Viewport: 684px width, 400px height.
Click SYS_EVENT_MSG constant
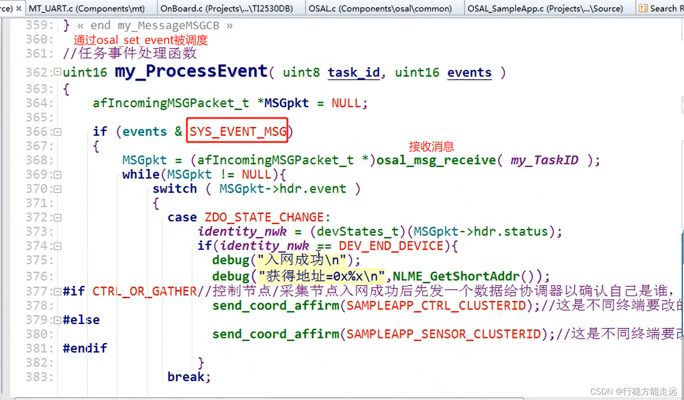pos(237,131)
